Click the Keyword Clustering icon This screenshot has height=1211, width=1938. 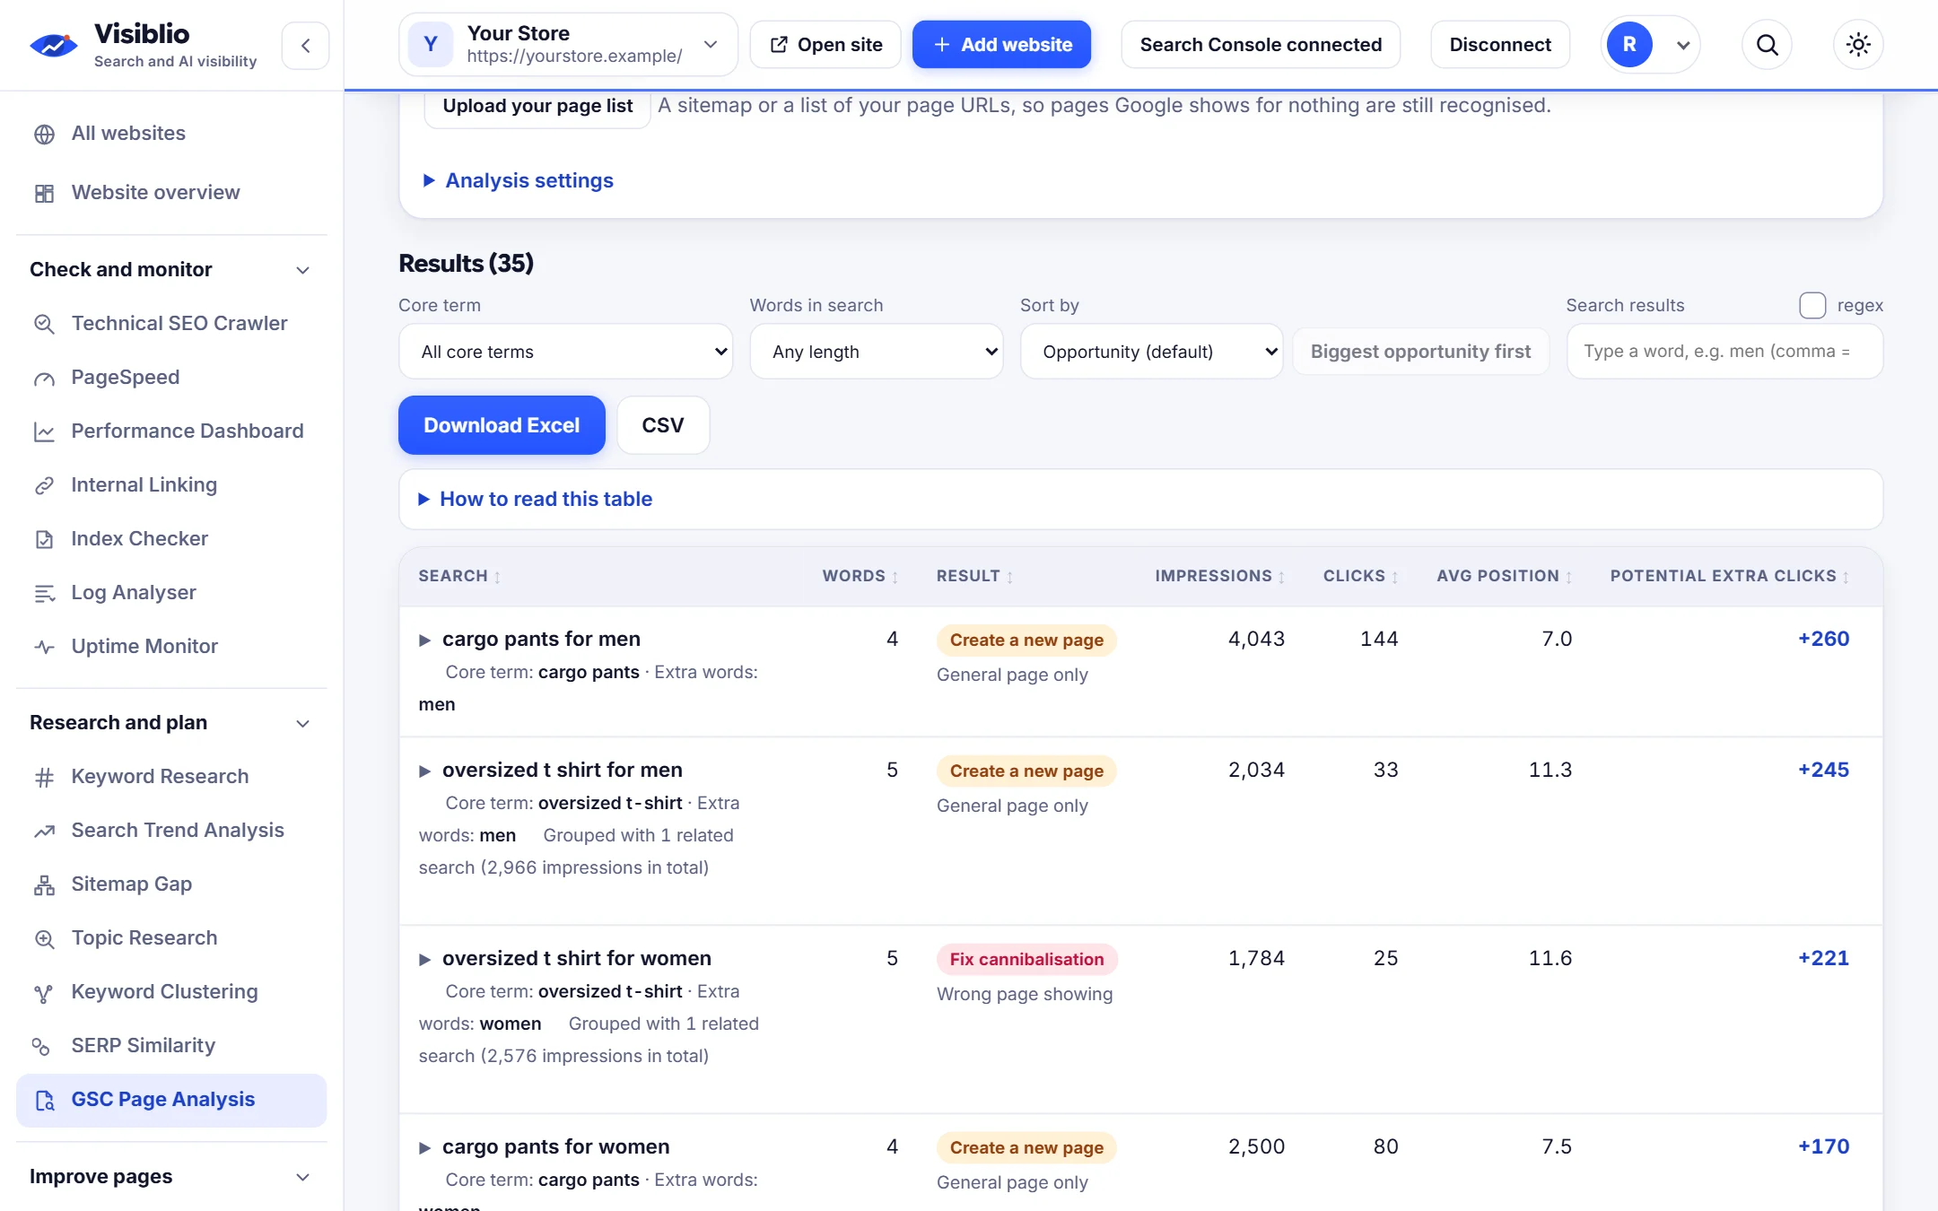pyautogui.click(x=44, y=992)
